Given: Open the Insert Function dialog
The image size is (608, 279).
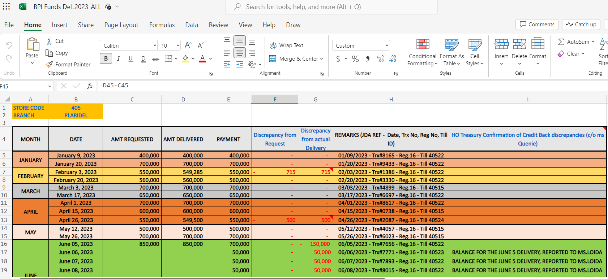Looking at the screenshot, I should tap(90, 86).
